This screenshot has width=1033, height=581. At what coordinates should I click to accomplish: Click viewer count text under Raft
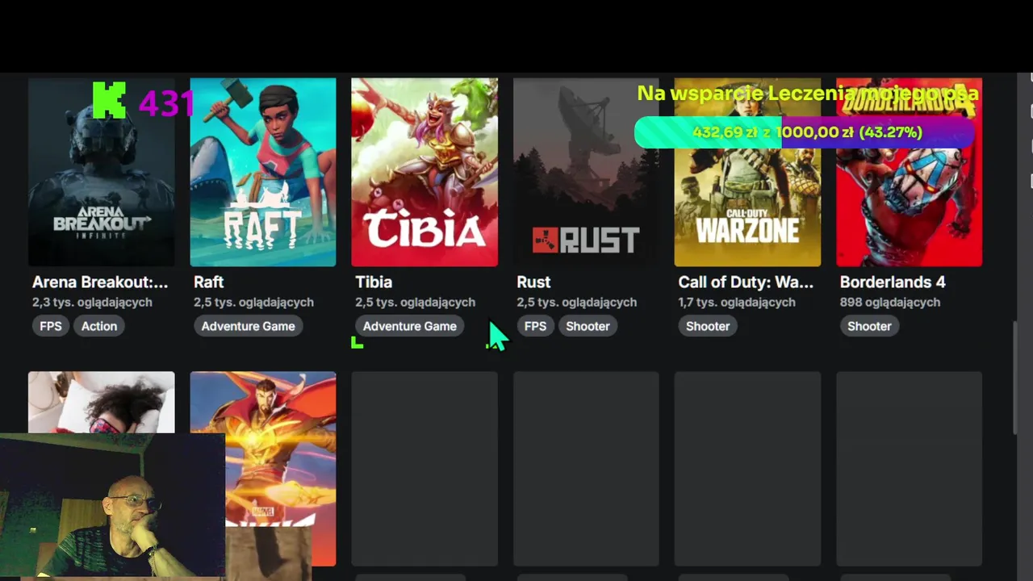pos(253,302)
